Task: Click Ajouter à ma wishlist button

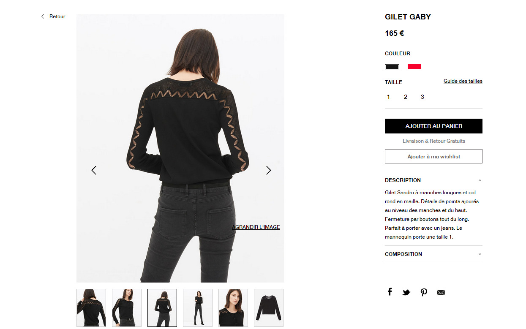Action: point(433,156)
